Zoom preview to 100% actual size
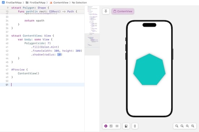The height and width of the screenshot is (132, 199). point(182,126)
